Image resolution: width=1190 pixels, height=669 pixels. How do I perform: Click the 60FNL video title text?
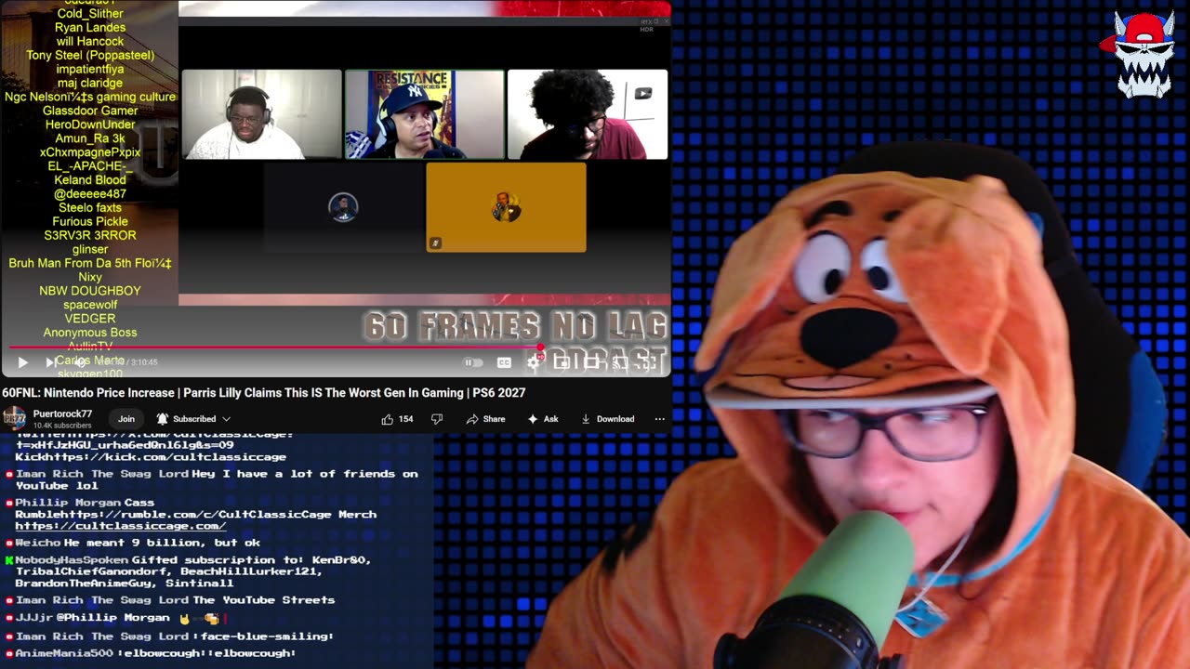[264, 393]
